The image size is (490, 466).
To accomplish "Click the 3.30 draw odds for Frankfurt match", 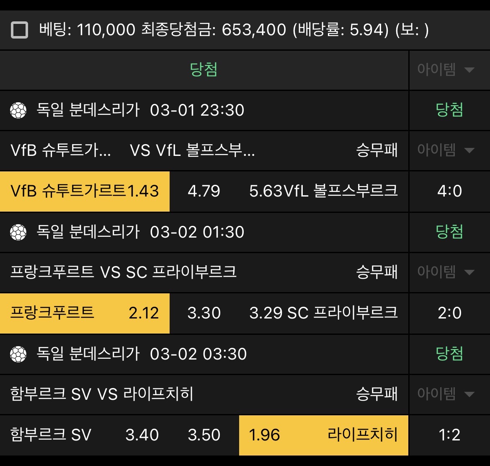I will tap(204, 313).
